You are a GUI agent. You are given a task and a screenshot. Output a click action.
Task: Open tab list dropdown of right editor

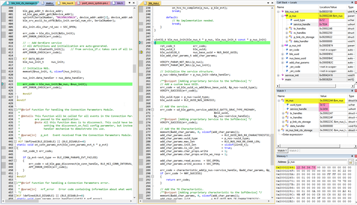pyautogui.click(x=268, y=3)
